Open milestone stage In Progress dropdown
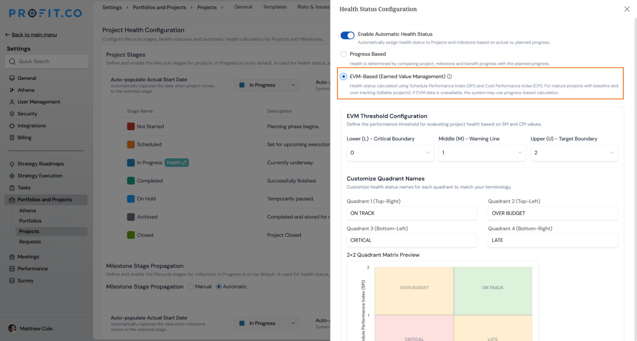Screen dimensions: 637x341 tap(267, 323)
